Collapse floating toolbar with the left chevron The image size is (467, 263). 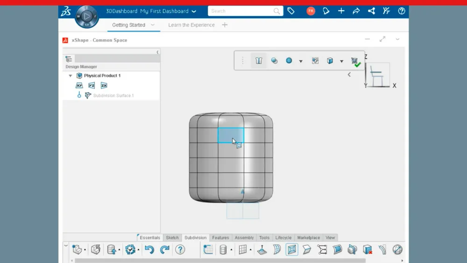(349, 74)
